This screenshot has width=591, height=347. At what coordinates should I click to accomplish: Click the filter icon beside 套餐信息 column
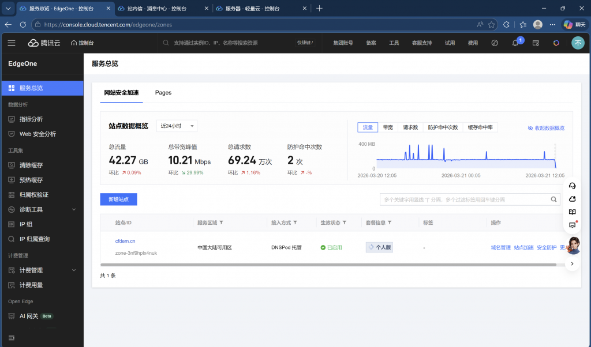click(390, 222)
